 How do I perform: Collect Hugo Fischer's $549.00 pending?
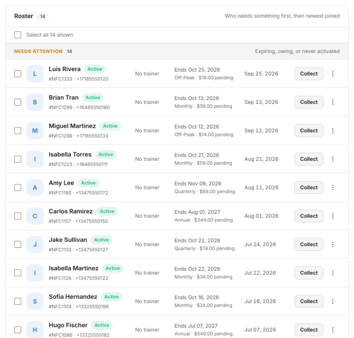click(x=308, y=330)
